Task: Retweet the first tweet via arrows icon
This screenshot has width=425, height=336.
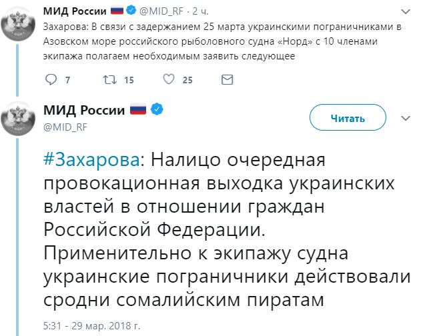Action: pos(110,79)
